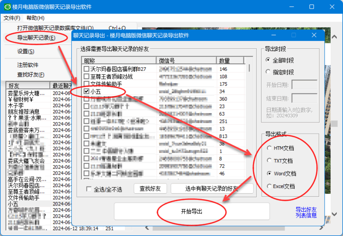Click the 开始日期 input field
Screen dimensions: 343x236
pos(304,85)
